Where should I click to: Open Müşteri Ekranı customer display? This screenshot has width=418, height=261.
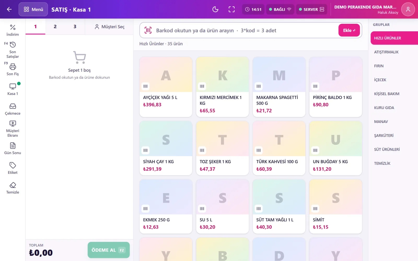point(13,129)
